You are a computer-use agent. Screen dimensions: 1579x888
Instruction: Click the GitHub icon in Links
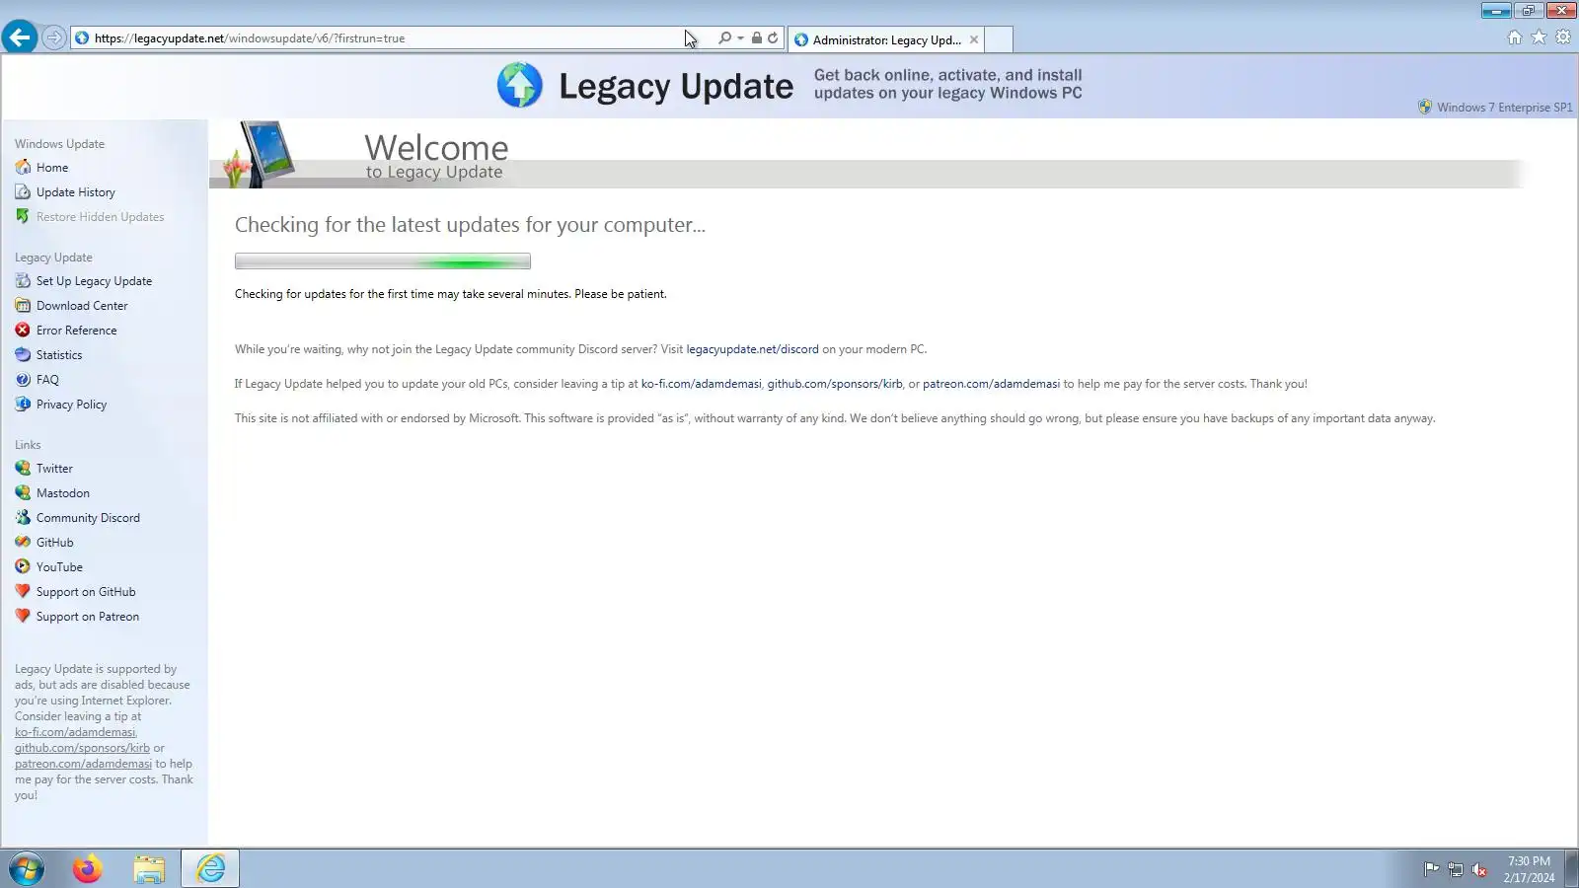[x=23, y=542]
